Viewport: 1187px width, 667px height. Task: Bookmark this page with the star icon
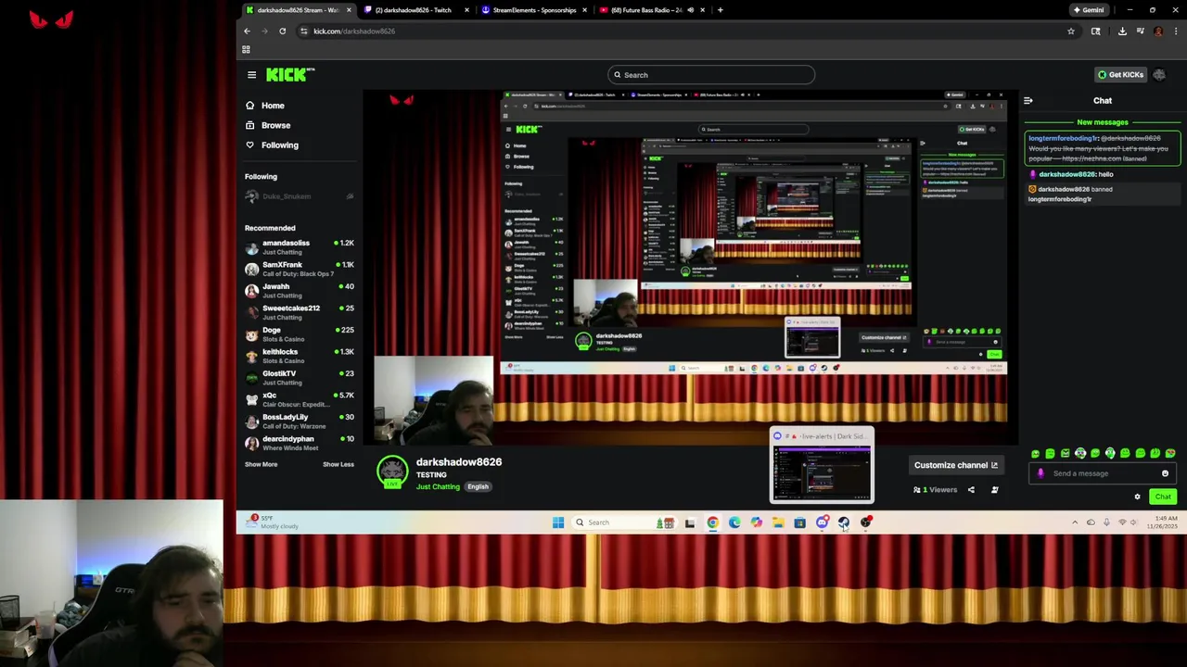point(1071,31)
